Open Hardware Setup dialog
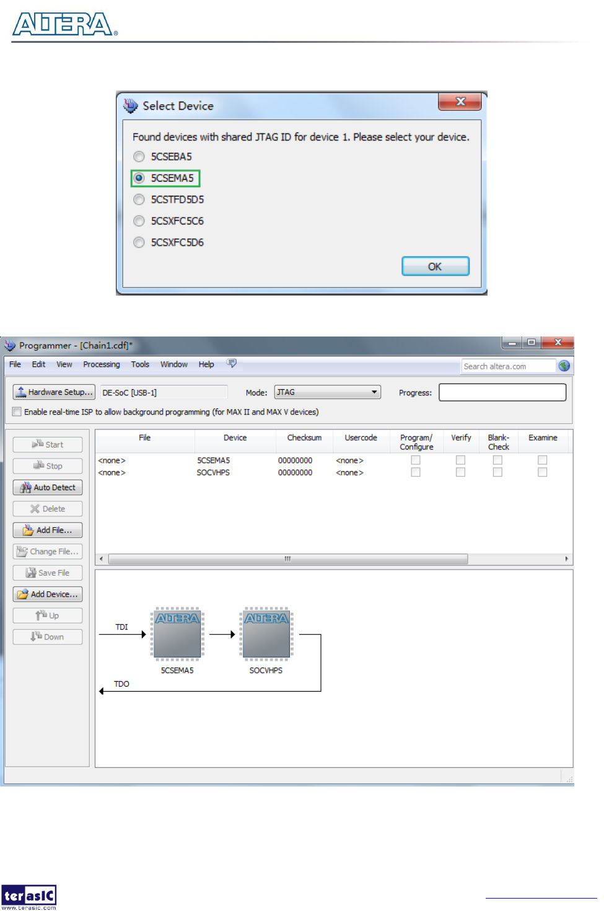The width and height of the screenshot is (604, 911). click(x=54, y=392)
